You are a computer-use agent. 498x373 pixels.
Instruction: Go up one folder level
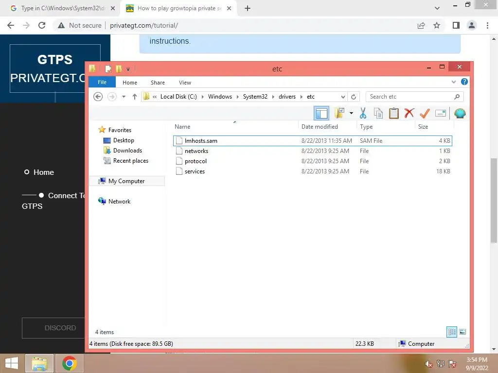tap(135, 97)
